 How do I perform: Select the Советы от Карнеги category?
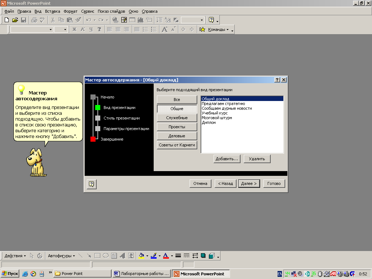coord(177,145)
